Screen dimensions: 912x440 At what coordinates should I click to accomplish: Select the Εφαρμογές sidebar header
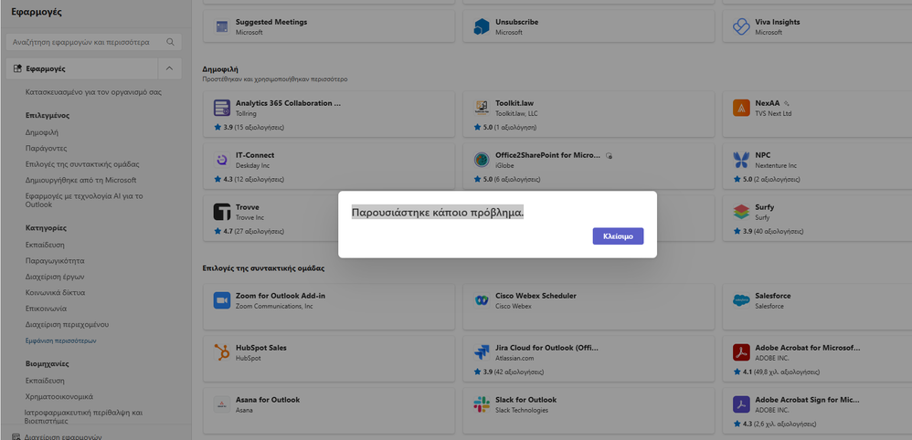(x=82, y=68)
